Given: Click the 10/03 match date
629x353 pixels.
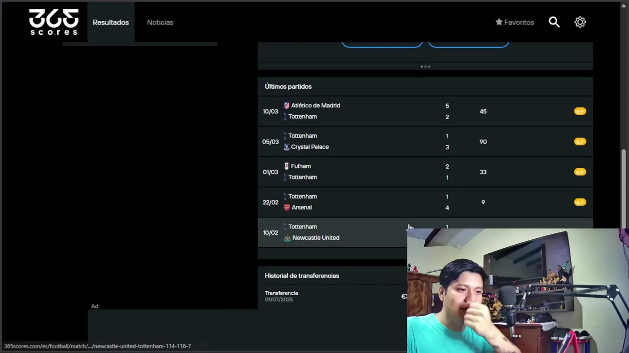Looking at the screenshot, I should [x=270, y=111].
